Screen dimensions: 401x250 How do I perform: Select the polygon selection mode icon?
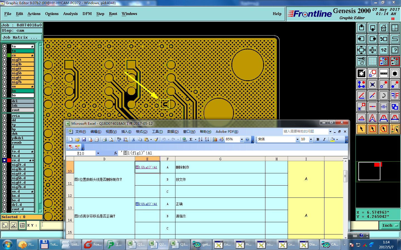tap(384, 129)
